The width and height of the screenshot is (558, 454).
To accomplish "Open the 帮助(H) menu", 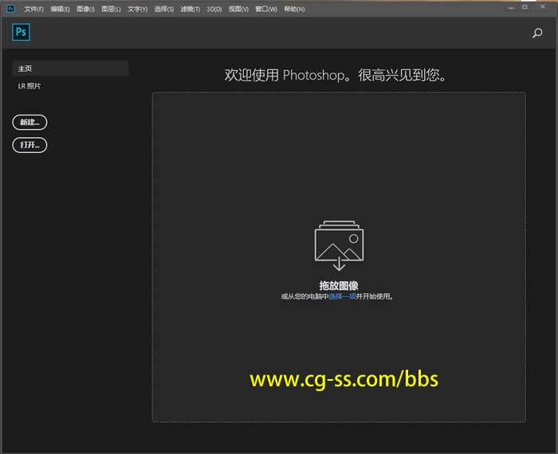I will [294, 9].
